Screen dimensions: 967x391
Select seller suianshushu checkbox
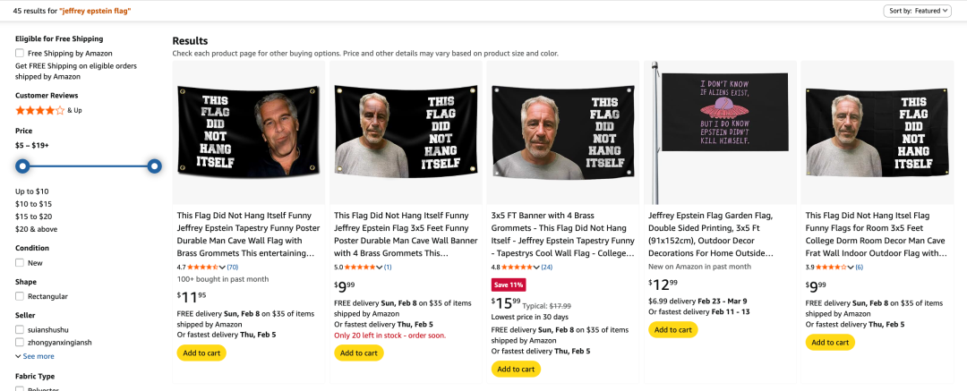20,329
